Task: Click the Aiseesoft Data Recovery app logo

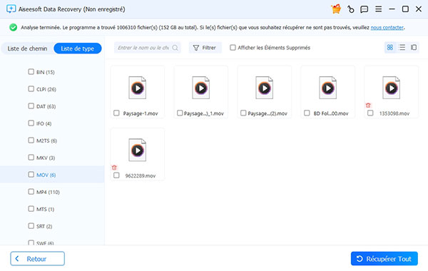Action: click(11, 9)
